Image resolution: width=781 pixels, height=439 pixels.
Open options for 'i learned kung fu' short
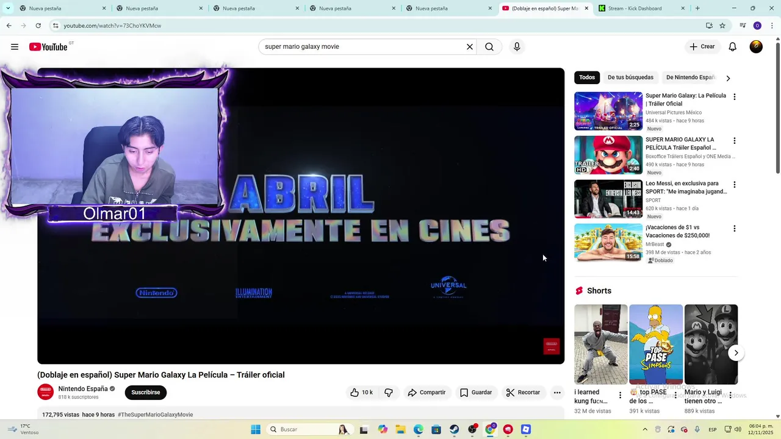coord(620,396)
